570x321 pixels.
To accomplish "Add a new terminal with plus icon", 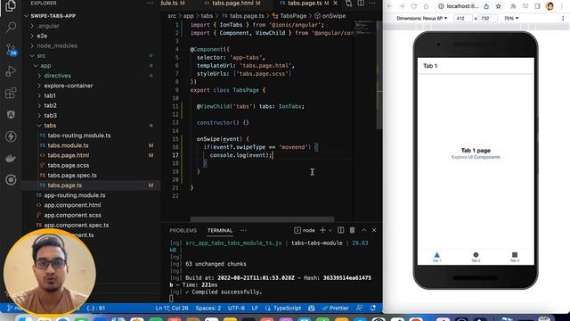I will [x=322, y=230].
